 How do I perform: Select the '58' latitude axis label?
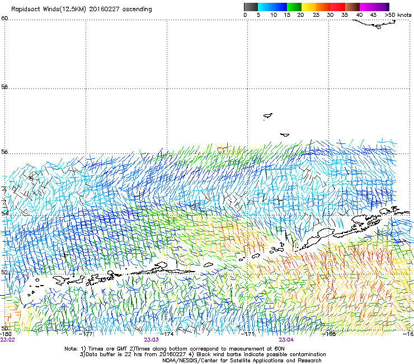pos(4,87)
